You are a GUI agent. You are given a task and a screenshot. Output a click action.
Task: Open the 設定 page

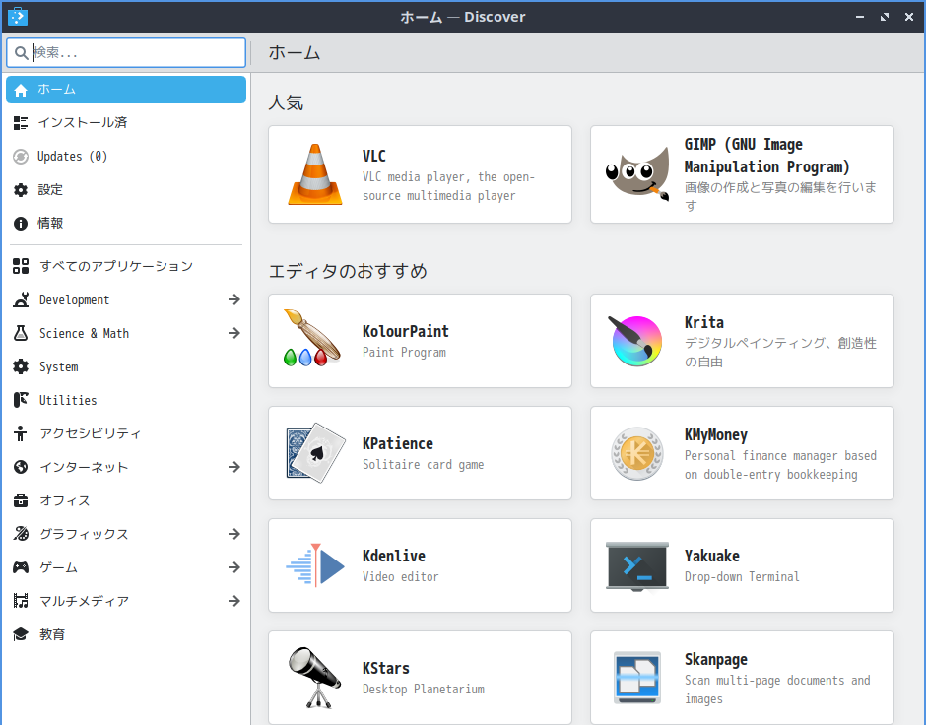126,189
